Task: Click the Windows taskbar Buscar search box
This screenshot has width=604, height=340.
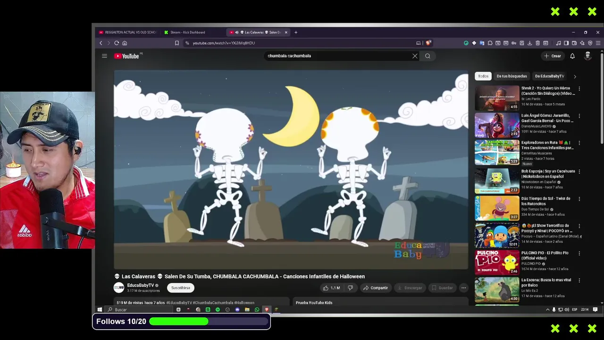Action: coord(139,310)
